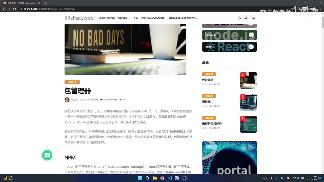Open the weather widget showing 12°C
Image resolution: width=324 pixels, height=182 pixels.
coord(8,178)
